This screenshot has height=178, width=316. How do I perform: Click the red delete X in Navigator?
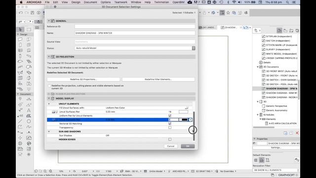pyautogui.click(x=297, y=133)
